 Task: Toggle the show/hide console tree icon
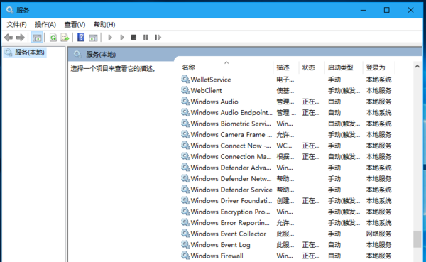point(37,37)
